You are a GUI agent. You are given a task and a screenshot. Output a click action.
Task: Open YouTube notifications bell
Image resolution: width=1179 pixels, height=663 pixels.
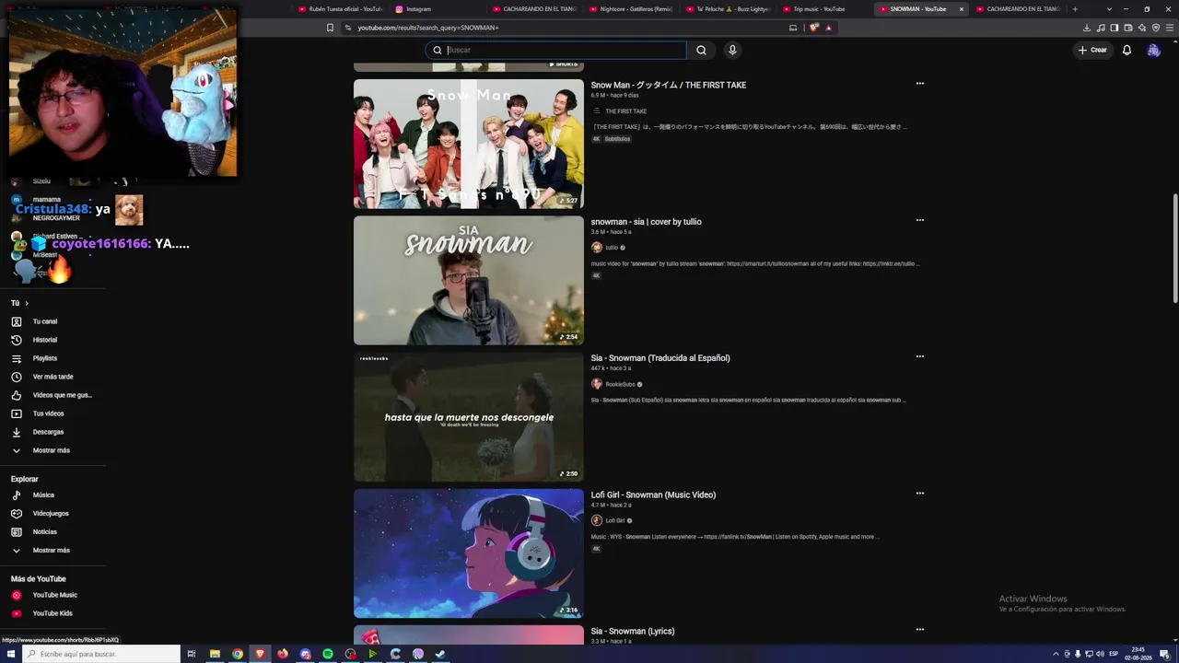(1126, 50)
